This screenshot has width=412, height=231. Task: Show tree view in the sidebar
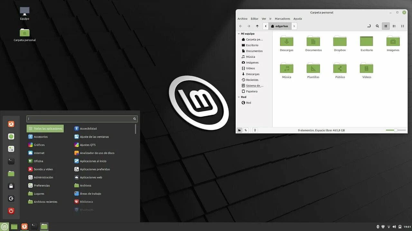[246, 130]
